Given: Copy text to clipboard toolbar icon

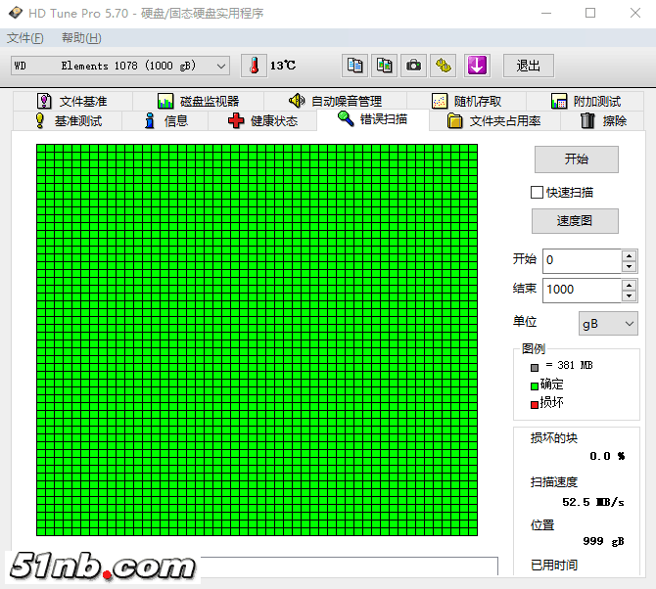Looking at the screenshot, I should click(x=354, y=66).
